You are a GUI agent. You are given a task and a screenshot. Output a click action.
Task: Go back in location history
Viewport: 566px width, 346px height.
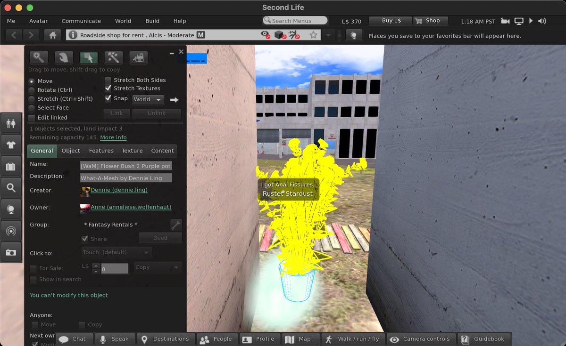point(14,35)
